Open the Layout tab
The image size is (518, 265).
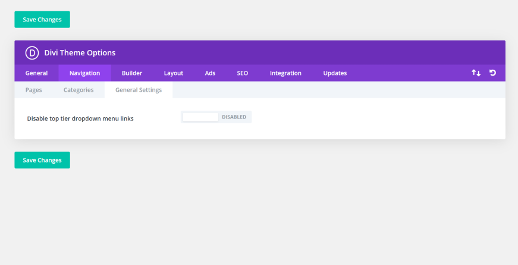[174, 73]
